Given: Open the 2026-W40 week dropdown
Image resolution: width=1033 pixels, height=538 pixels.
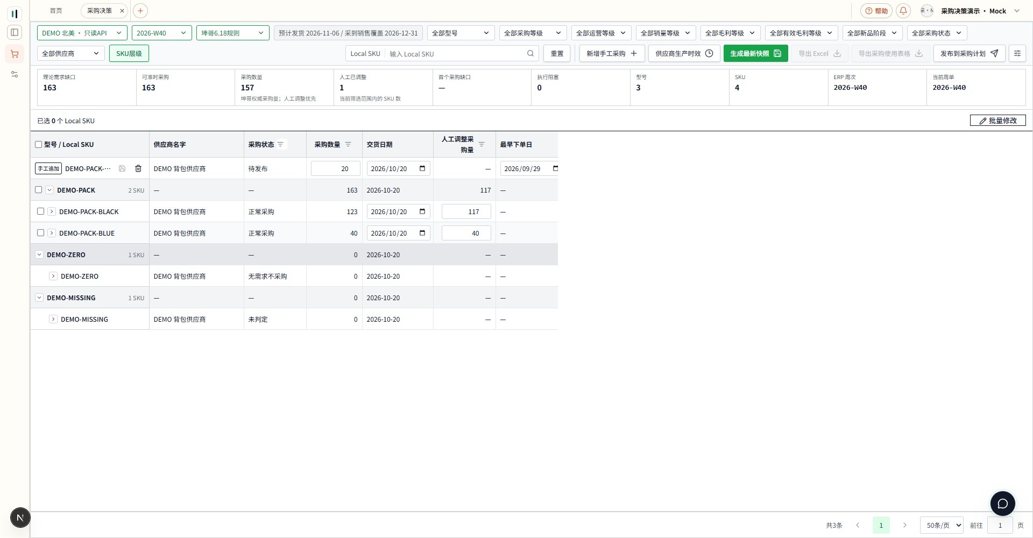Looking at the screenshot, I should point(162,33).
